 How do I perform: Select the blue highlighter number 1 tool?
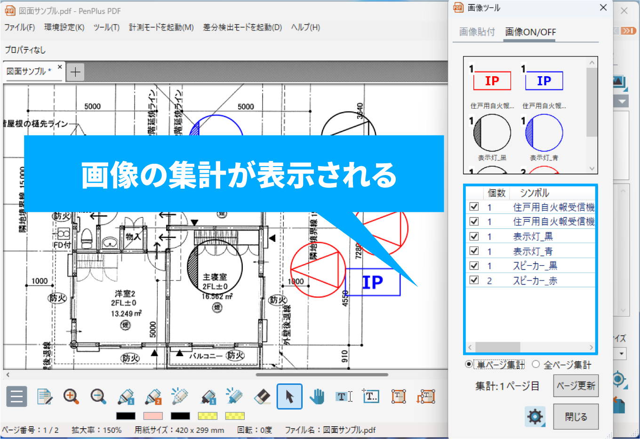pyautogui.click(x=208, y=397)
